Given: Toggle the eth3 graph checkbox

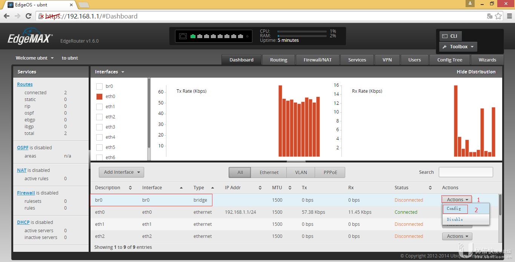Looking at the screenshot, I should pyautogui.click(x=100, y=127).
